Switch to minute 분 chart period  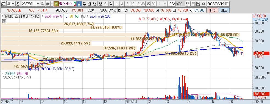pyautogui.click(x=100, y=4)
